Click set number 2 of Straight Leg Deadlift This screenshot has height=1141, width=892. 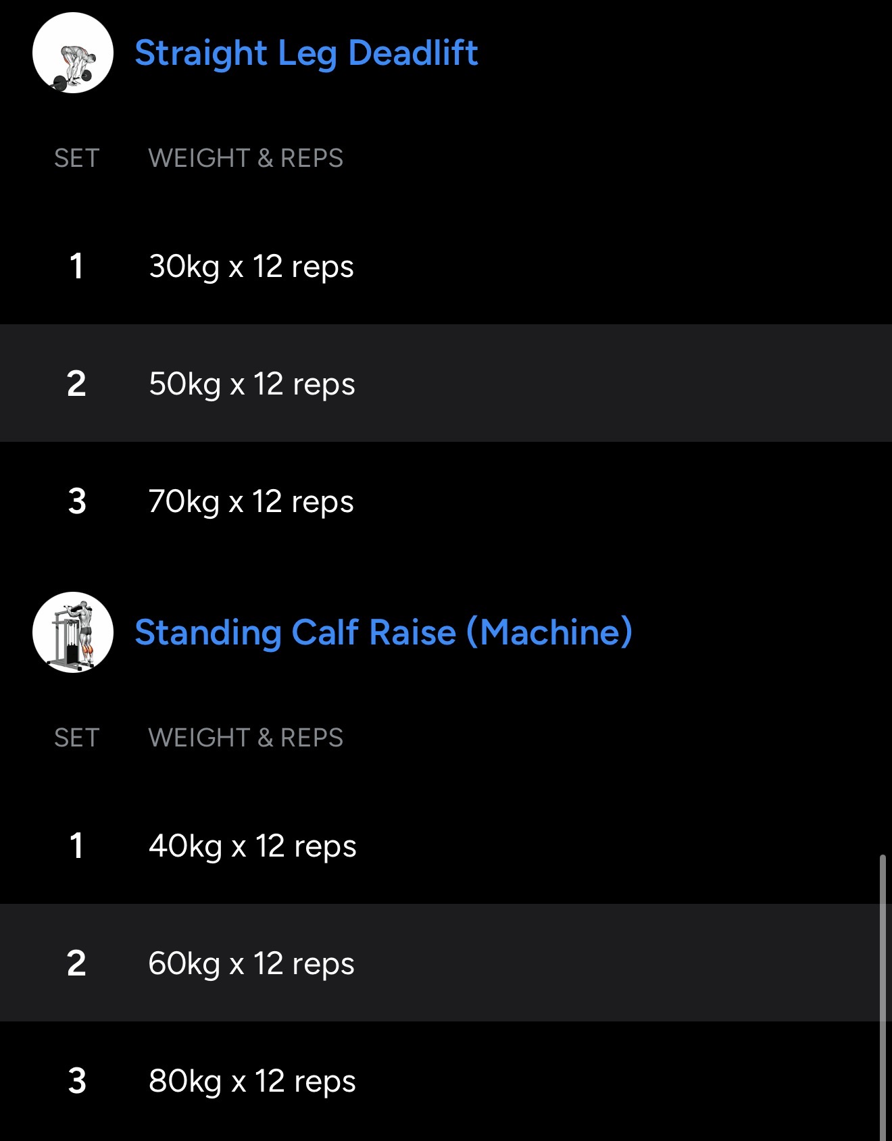[x=76, y=384]
